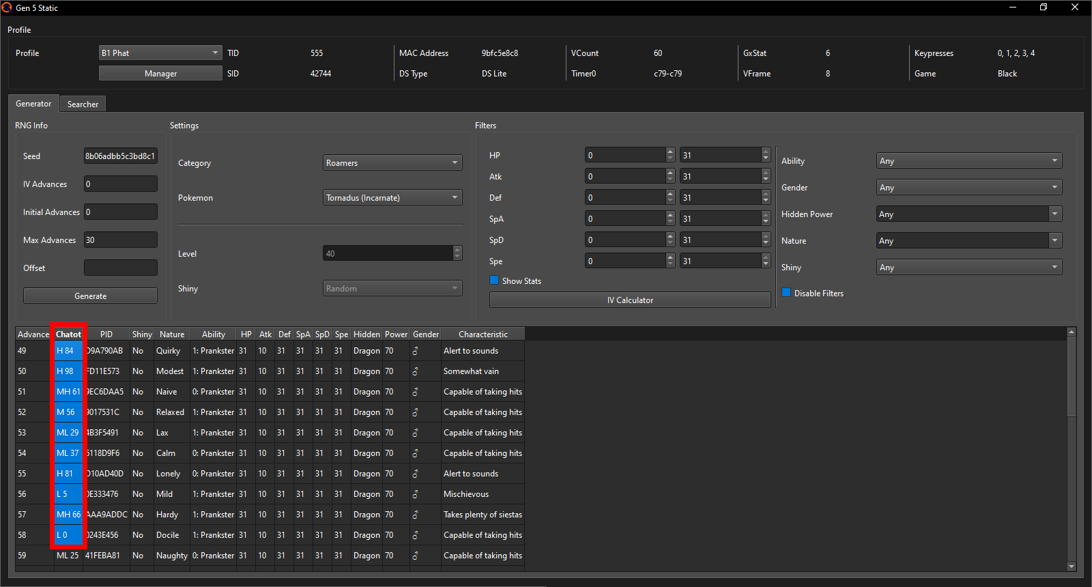Open the Hidden Power filter dropdown
1092x587 pixels.
[x=968, y=214]
